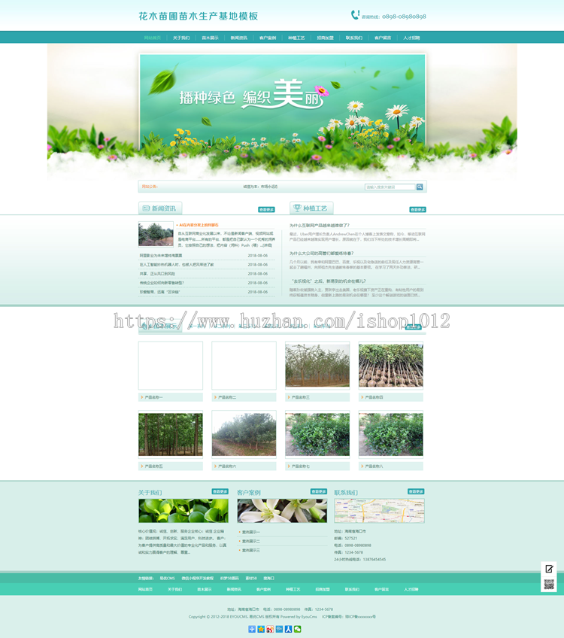Click the Tencent Weibo share icon

coord(279,629)
